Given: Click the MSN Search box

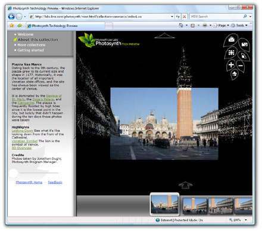Looking at the screenshot, I should (x=216, y=17).
